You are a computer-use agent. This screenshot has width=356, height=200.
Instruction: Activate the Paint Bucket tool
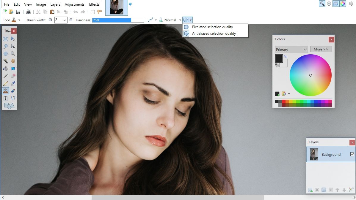point(6,69)
